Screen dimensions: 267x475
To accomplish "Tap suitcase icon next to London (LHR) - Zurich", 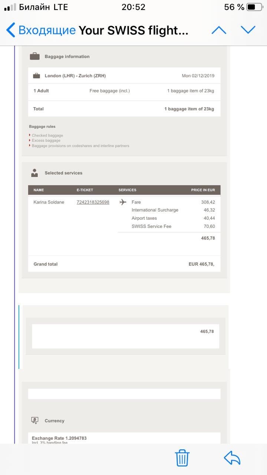I will [36, 76].
